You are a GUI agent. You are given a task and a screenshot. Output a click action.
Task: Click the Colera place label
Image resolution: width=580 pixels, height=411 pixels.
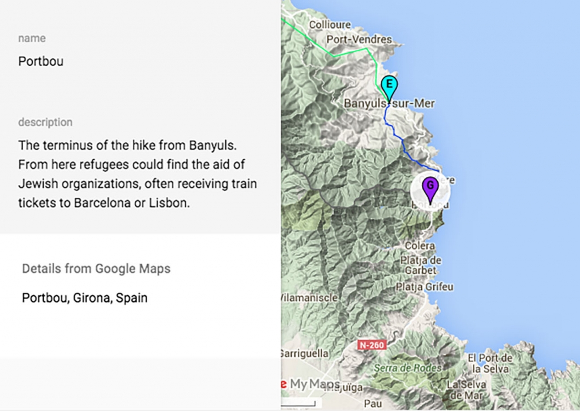[420, 246]
